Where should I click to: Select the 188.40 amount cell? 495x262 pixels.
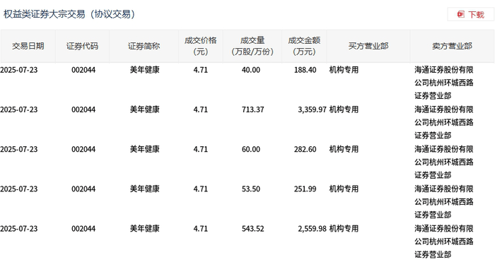305,70
